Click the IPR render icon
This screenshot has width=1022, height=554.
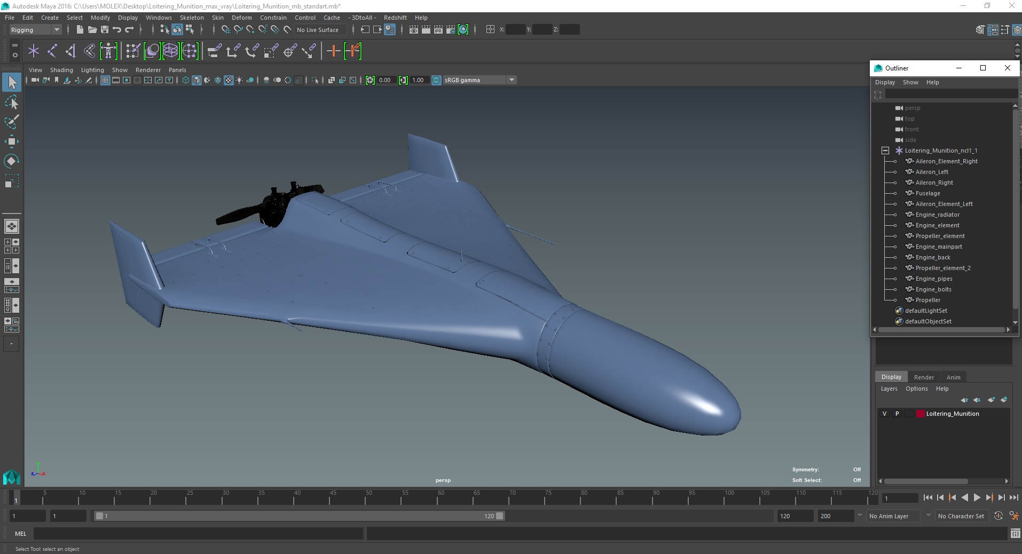click(438, 30)
